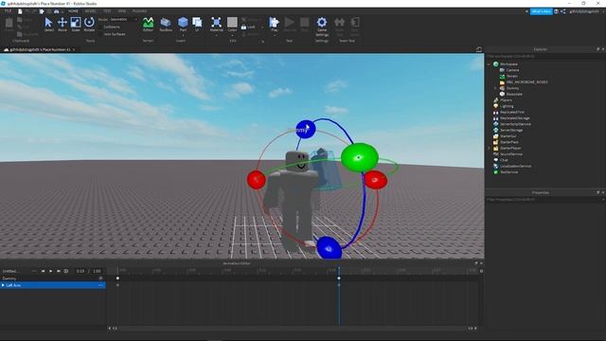606x341 pixels.
Task: Click the current time field in Animation Editor
Action: click(80, 271)
